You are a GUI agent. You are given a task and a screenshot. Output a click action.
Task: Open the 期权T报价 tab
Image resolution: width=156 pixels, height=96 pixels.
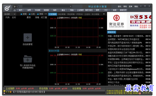(x=89, y=10)
